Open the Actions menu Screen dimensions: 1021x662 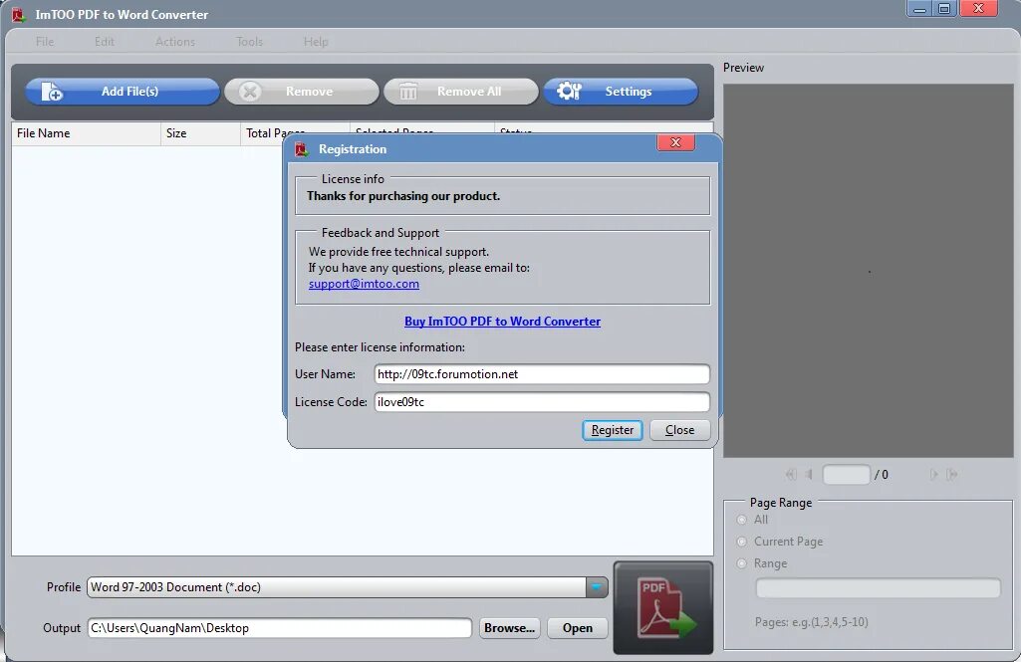pyautogui.click(x=175, y=42)
